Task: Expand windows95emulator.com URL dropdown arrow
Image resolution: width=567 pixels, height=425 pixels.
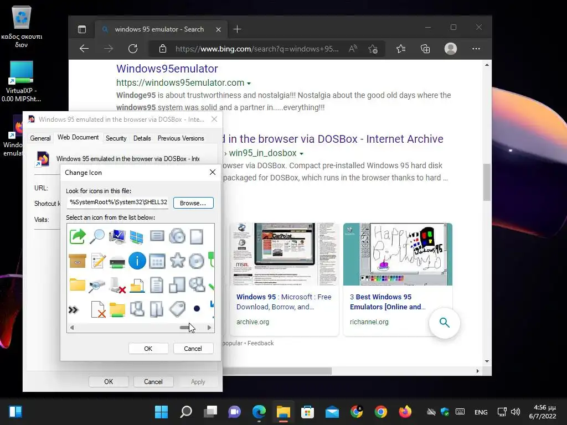Action: pyautogui.click(x=249, y=84)
